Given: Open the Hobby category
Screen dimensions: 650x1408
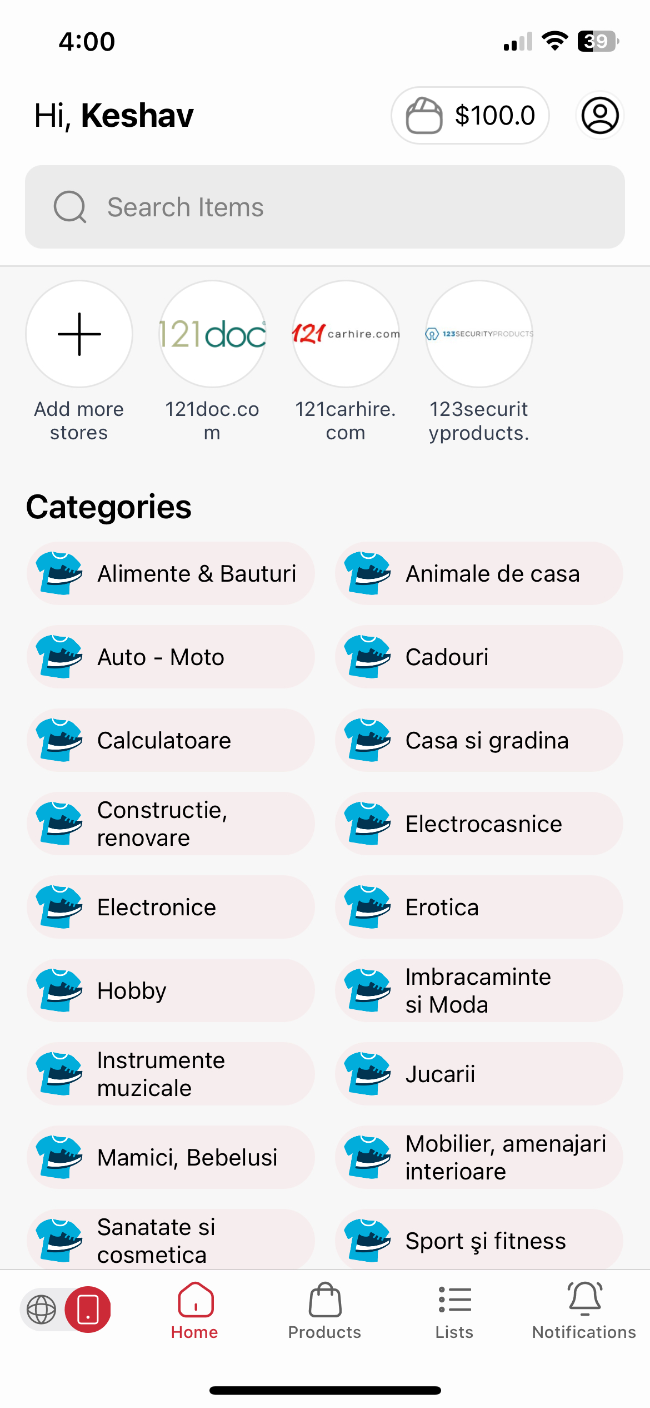Looking at the screenshot, I should (171, 990).
